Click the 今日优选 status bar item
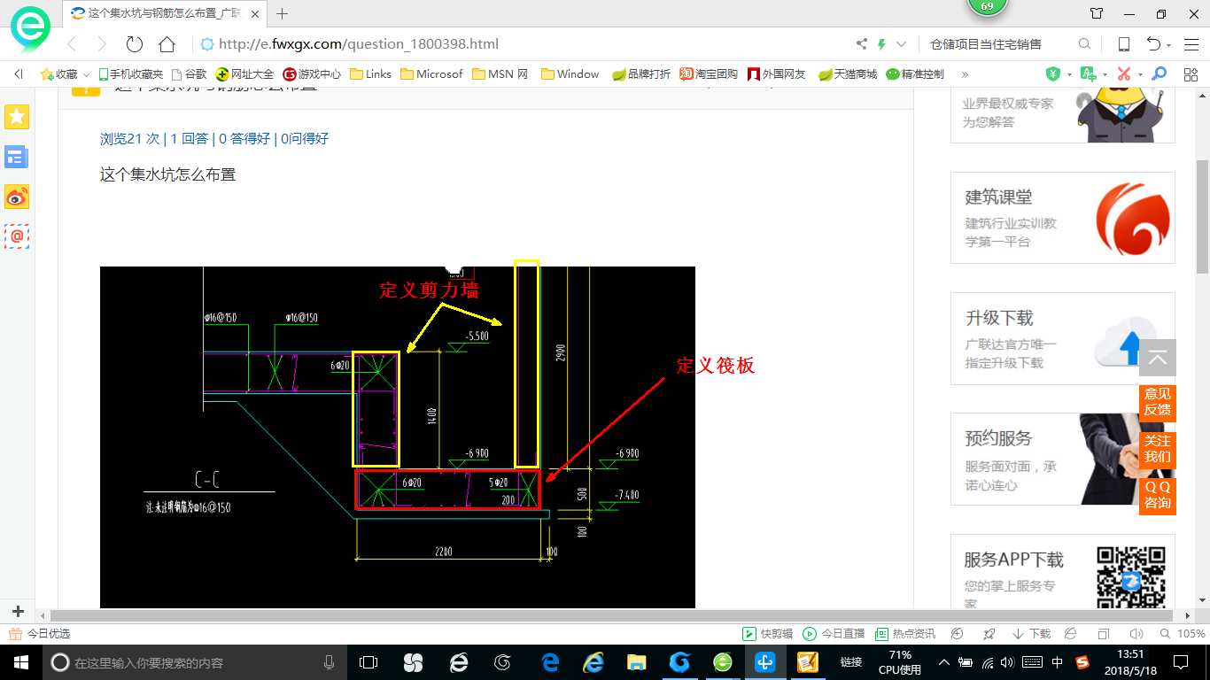Screen dimensions: 1210x680 pos(40,634)
